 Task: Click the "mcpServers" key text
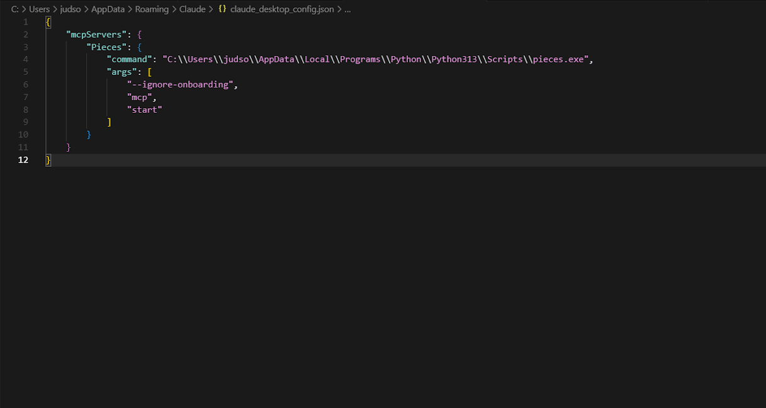click(x=96, y=35)
